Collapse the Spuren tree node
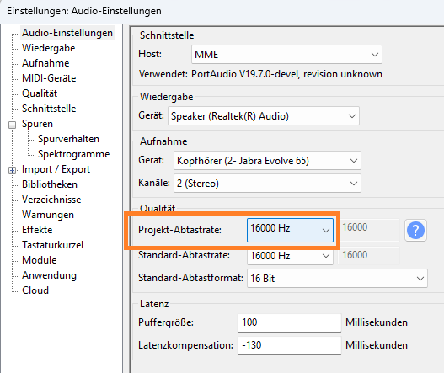The width and height of the screenshot is (444, 373). 12,125
